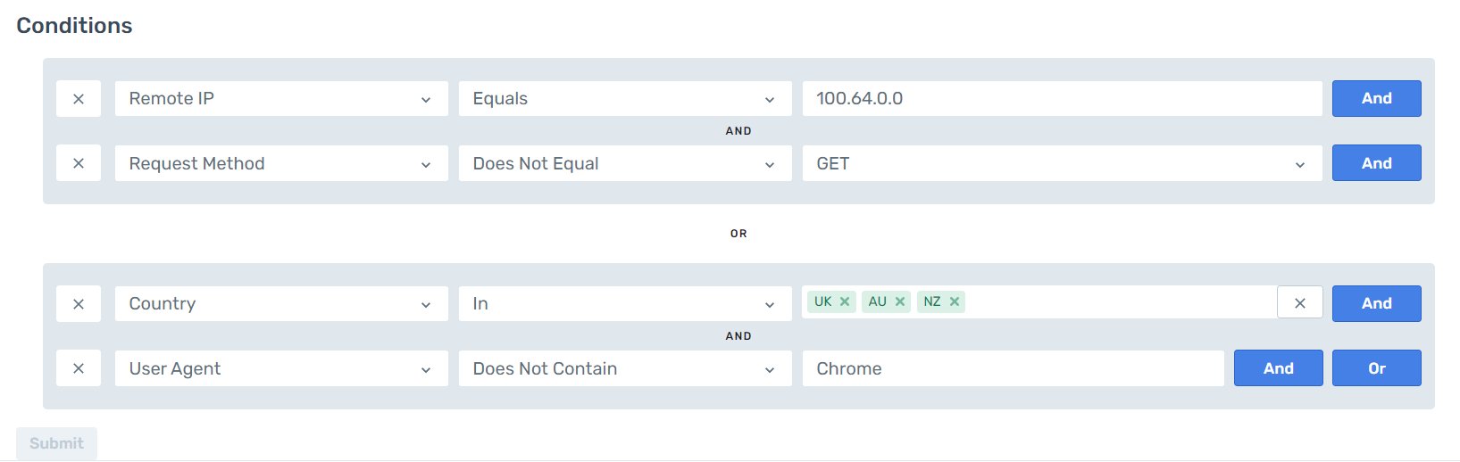Click the UK tag label
The height and width of the screenshot is (462, 1460).
[x=823, y=301]
